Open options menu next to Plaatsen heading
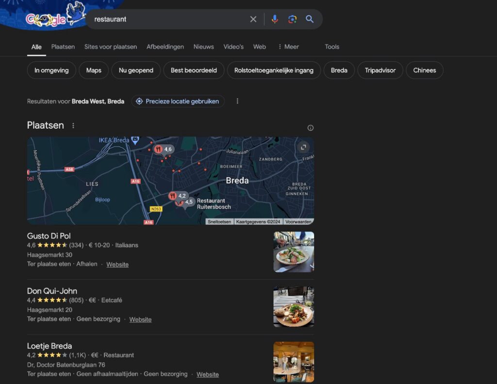 tap(73, 126)
